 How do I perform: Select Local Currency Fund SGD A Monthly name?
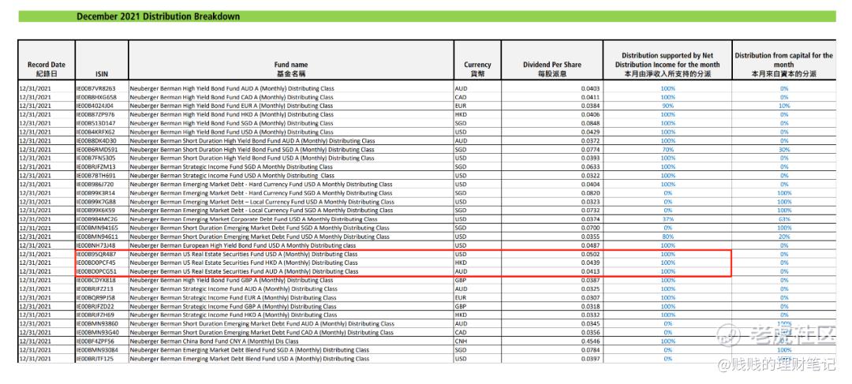pyautogui.click(x=262, y=211)
